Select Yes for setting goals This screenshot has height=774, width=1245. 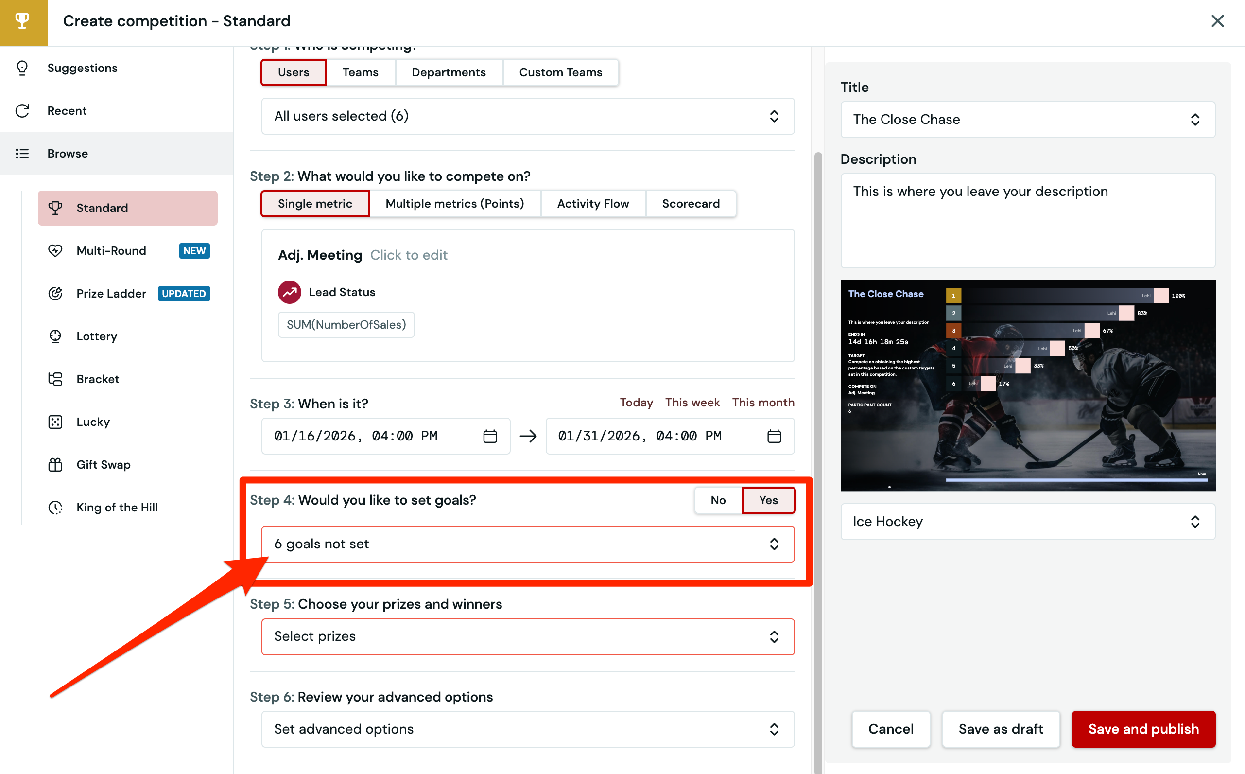tap(768, 500)
